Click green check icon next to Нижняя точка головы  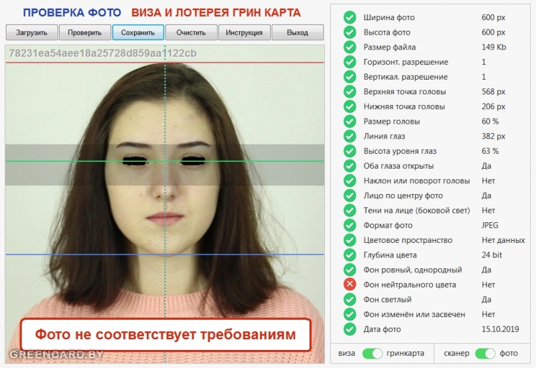[350, 106]
